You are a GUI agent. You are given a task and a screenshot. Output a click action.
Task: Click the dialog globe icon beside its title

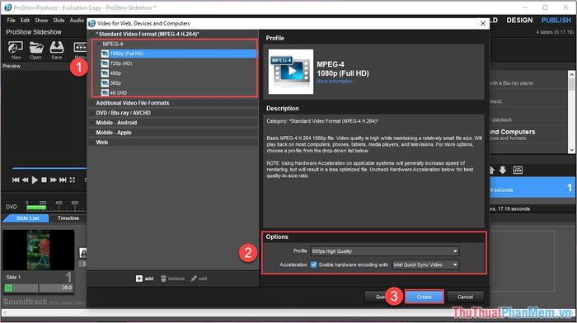click(x=91, y=23)
